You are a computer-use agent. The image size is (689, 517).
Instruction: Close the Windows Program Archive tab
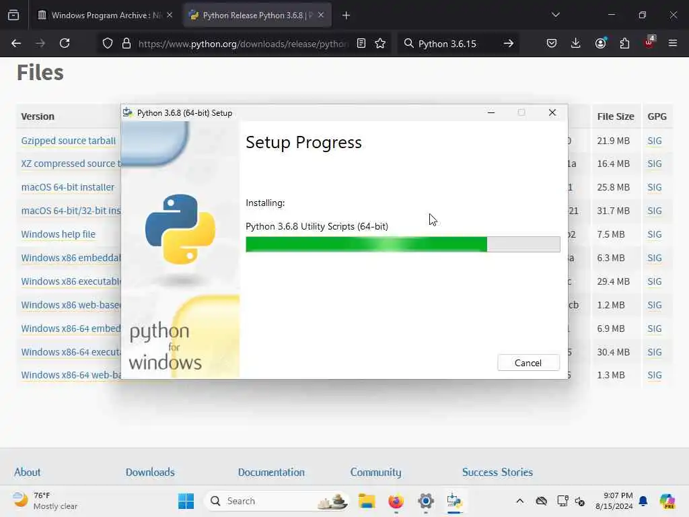coord(170,15)
